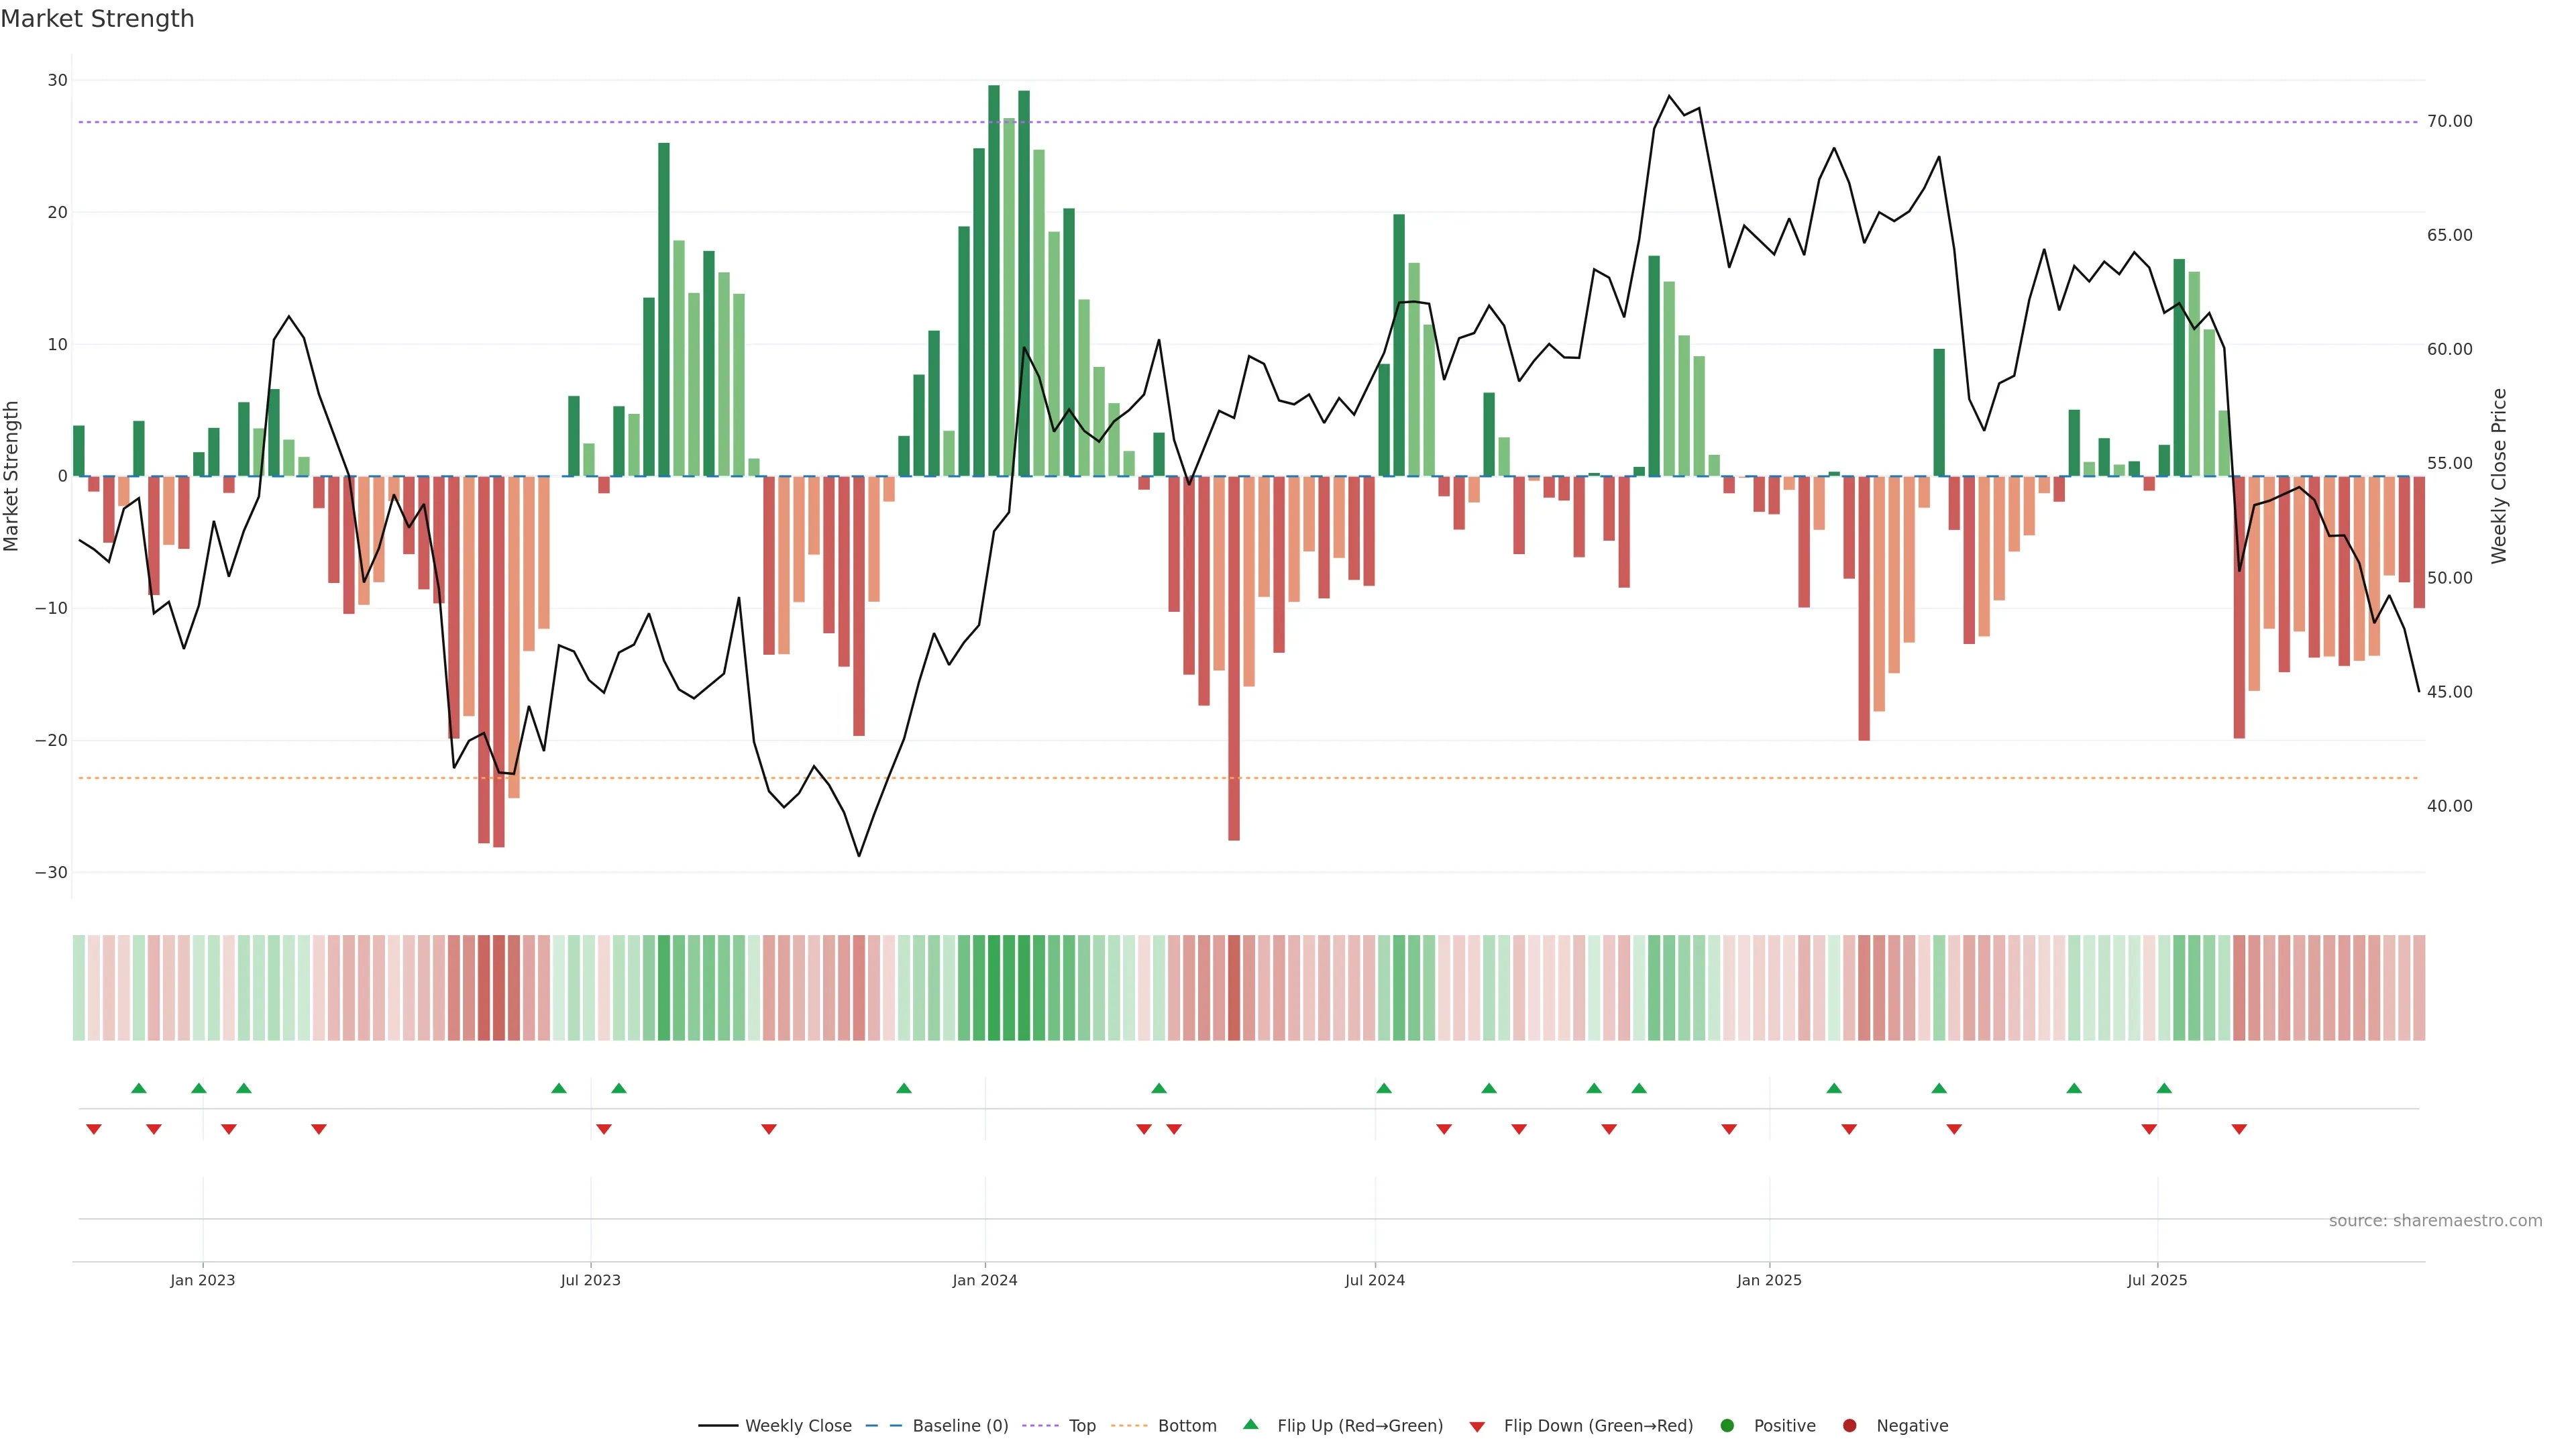This screenshot has width=2576, height=1449.
Task: Click the 70.00 right axis tick label
Action: pos(2449,121)
